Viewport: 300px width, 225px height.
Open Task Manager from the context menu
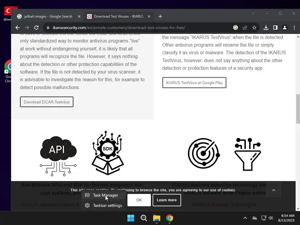(103, 195)
